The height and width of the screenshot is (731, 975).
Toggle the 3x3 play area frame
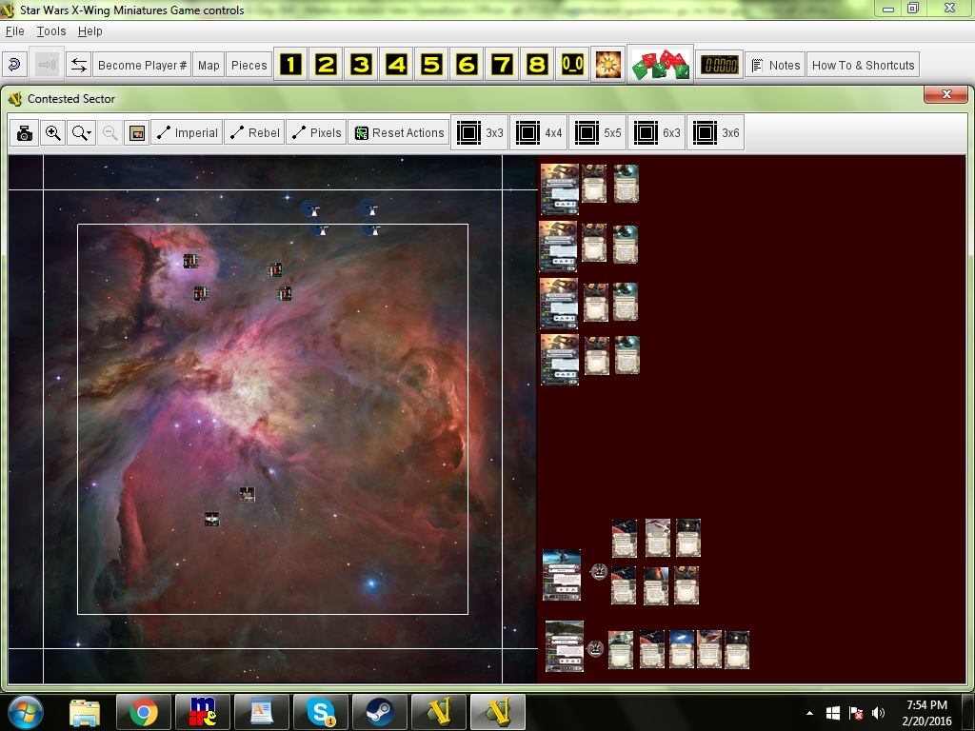[480, 133]
